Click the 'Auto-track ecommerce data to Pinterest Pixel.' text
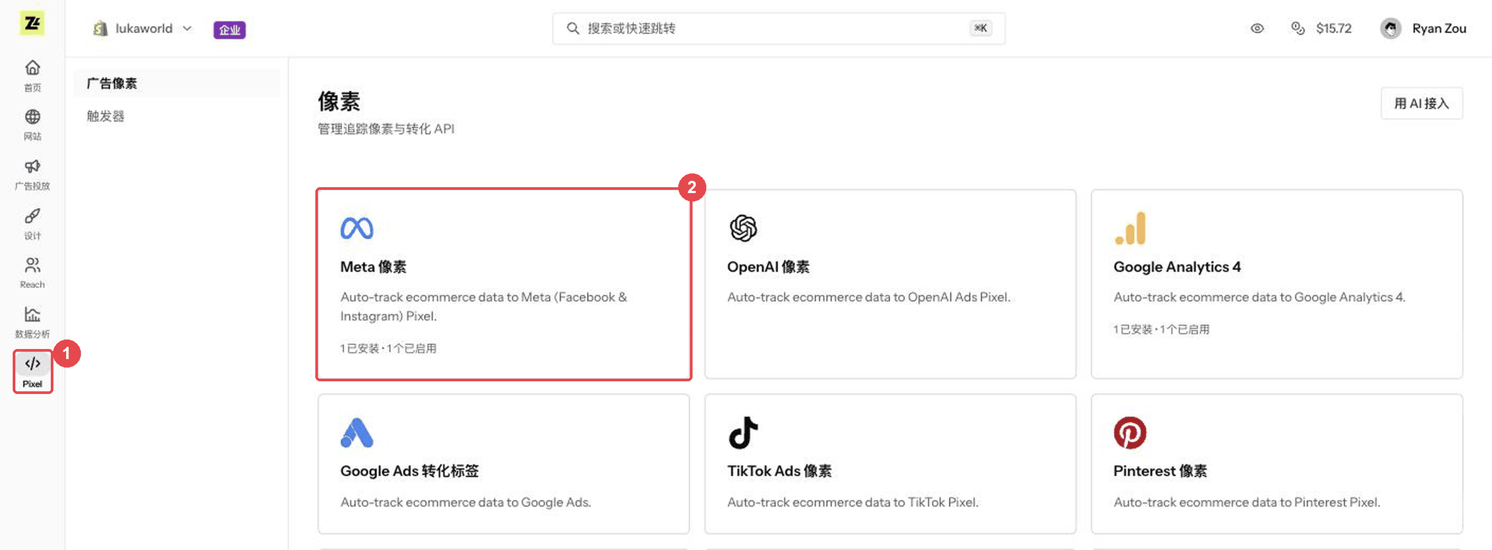Image resolution: width=1492 pixels, height=550 pixels. 1247,502
